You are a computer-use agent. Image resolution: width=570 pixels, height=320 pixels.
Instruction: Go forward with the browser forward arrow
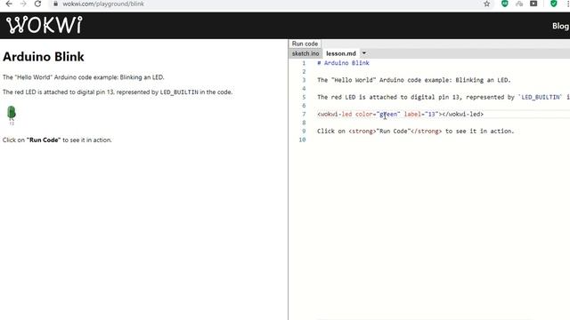23,4
